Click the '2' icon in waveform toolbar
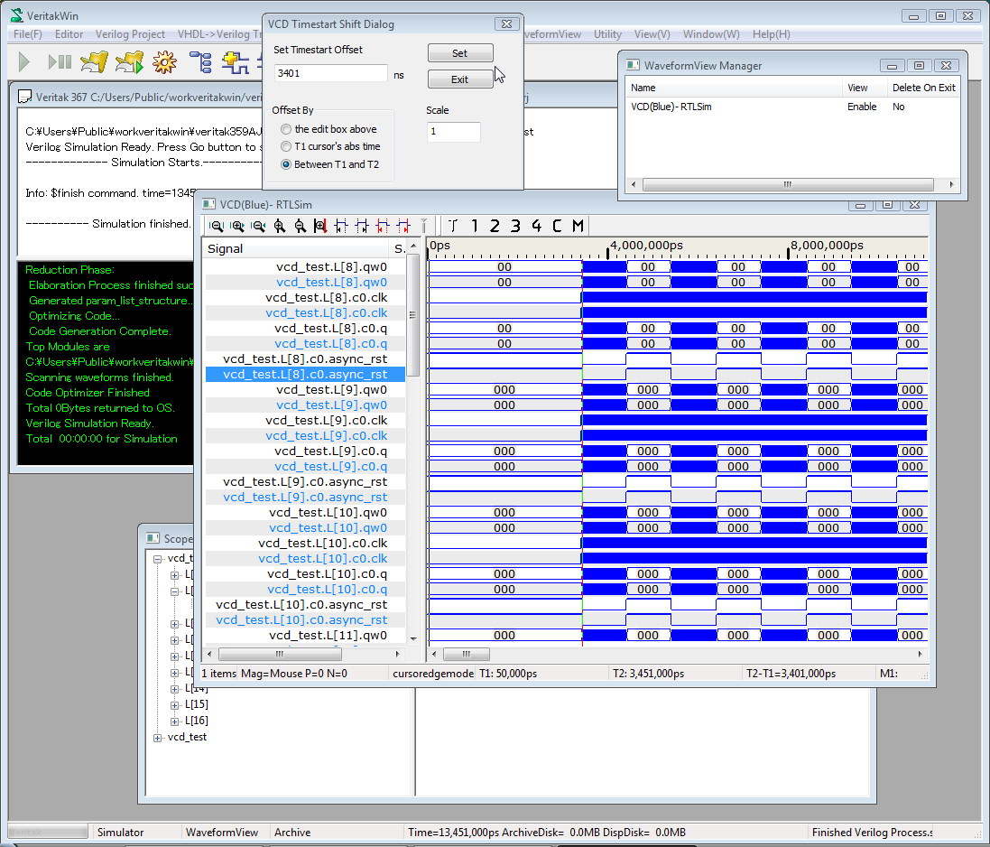The image size is (990, 847). tap(495, 226)
